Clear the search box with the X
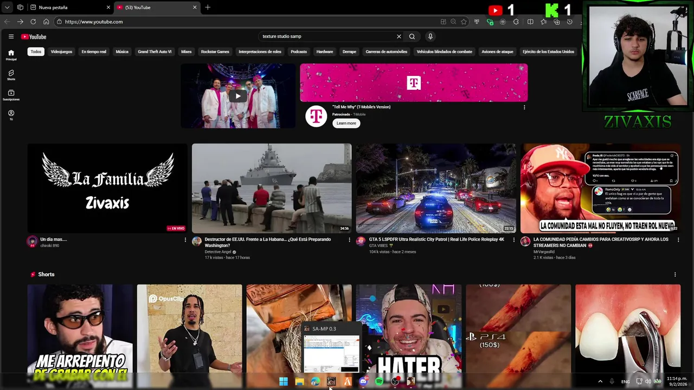694x390 pixels. click(x=399, y=36)
